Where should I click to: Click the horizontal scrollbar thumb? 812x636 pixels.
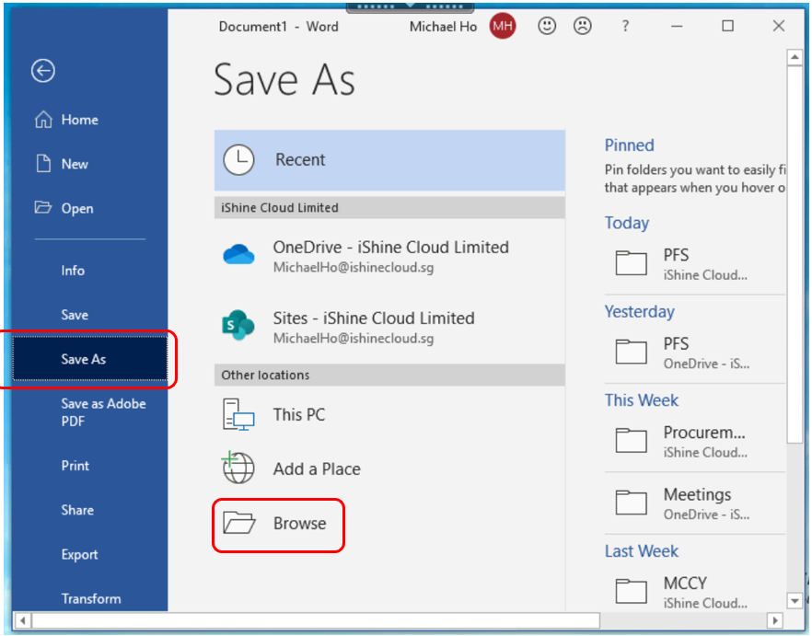click(x=316, y=620)
